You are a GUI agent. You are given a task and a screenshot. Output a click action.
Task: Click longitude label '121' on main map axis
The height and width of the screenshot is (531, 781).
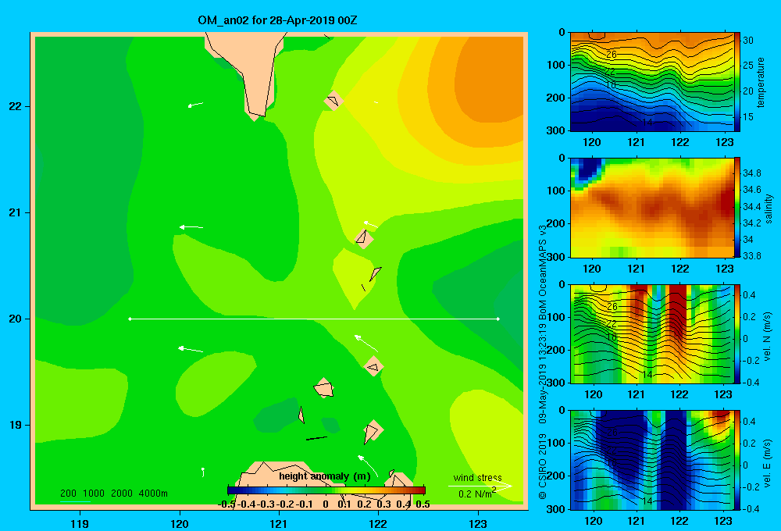coord(279,523)
